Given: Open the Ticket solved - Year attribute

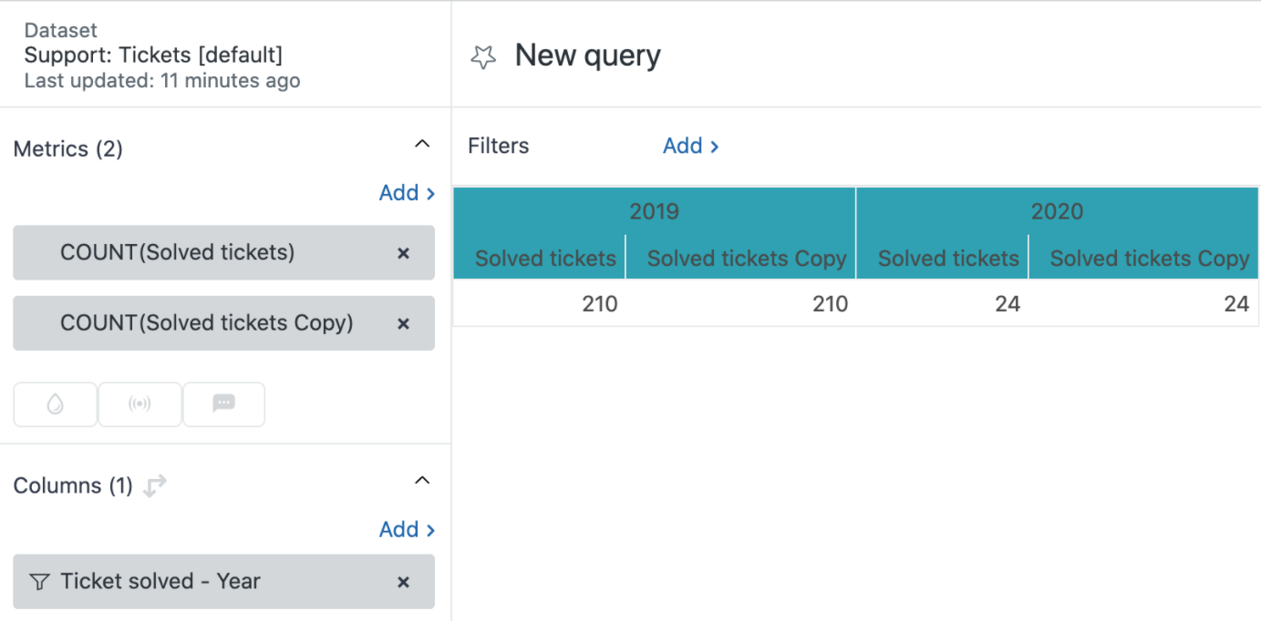Looking at the screenshot, I should 160,582.
